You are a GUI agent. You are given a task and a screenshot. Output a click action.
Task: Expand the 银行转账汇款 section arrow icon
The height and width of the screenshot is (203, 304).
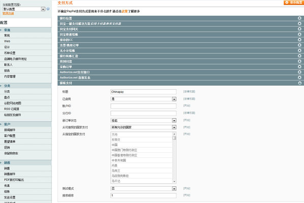point(299,56)
